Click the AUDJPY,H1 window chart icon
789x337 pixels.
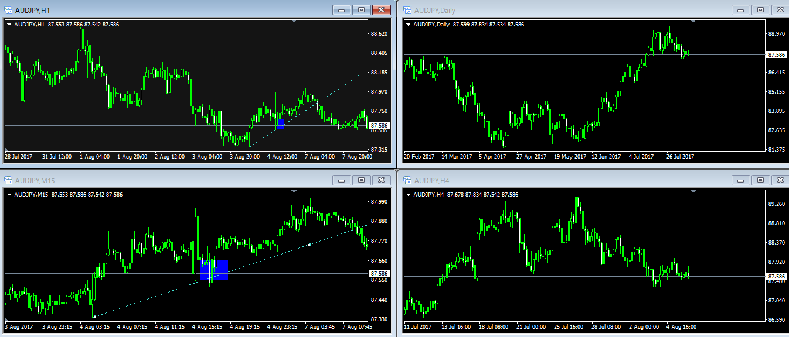tap(8, 10)
